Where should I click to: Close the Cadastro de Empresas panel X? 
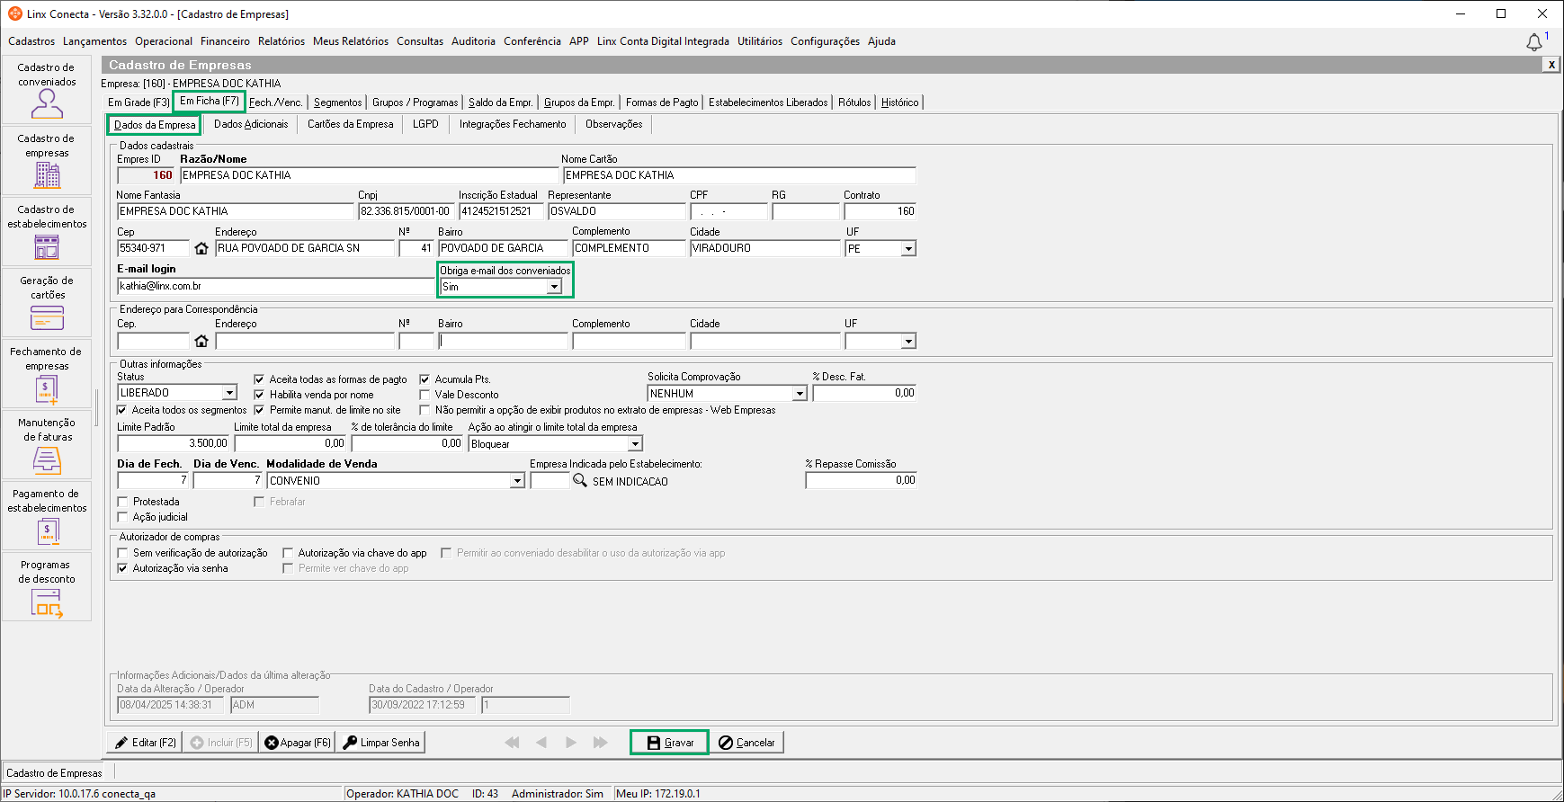[x=1551, y=65]
